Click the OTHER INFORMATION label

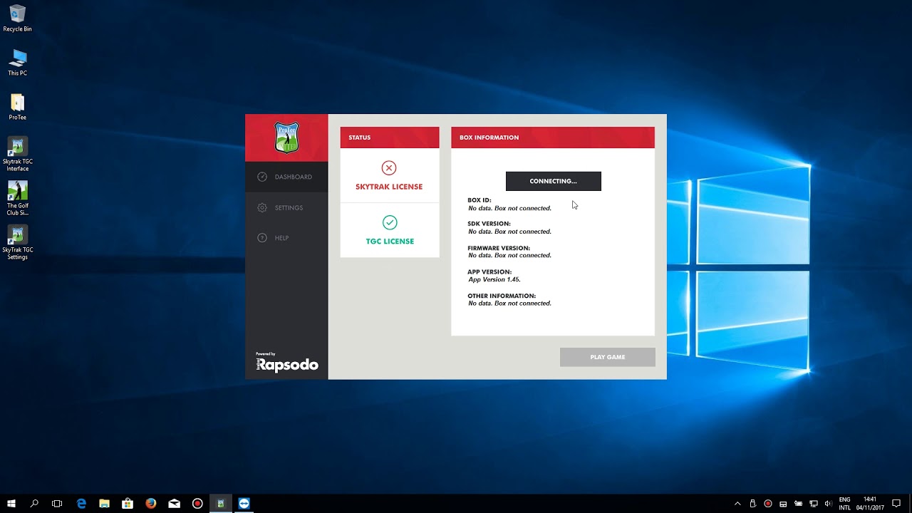tap(502, 296)
